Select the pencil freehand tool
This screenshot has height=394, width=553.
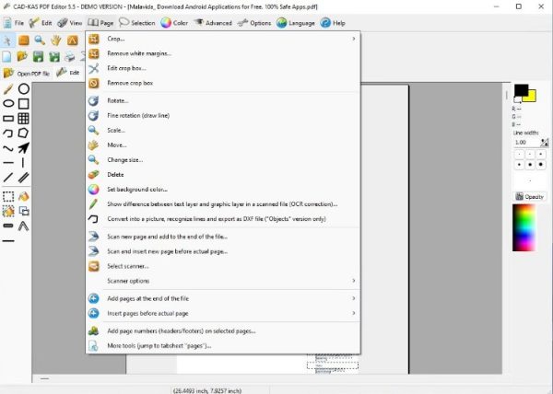click(x=8, y=88)
